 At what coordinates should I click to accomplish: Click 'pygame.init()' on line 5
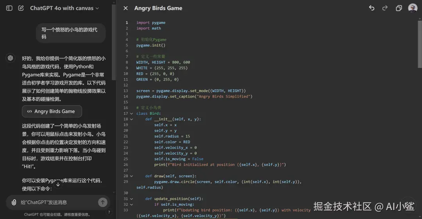point(151,45)
